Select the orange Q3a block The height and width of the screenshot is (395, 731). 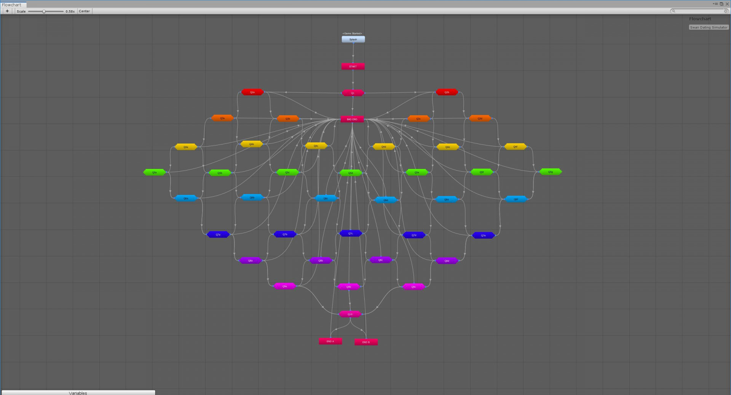click(x=222, y=118)
